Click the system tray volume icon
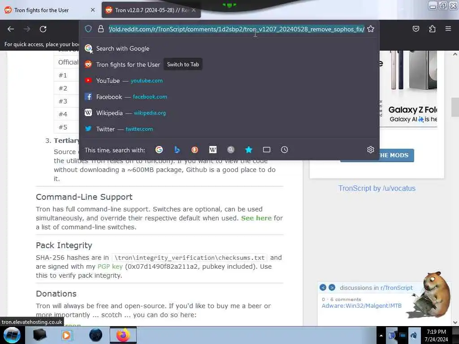Screen dimensions: 459x344 (413, 335)
